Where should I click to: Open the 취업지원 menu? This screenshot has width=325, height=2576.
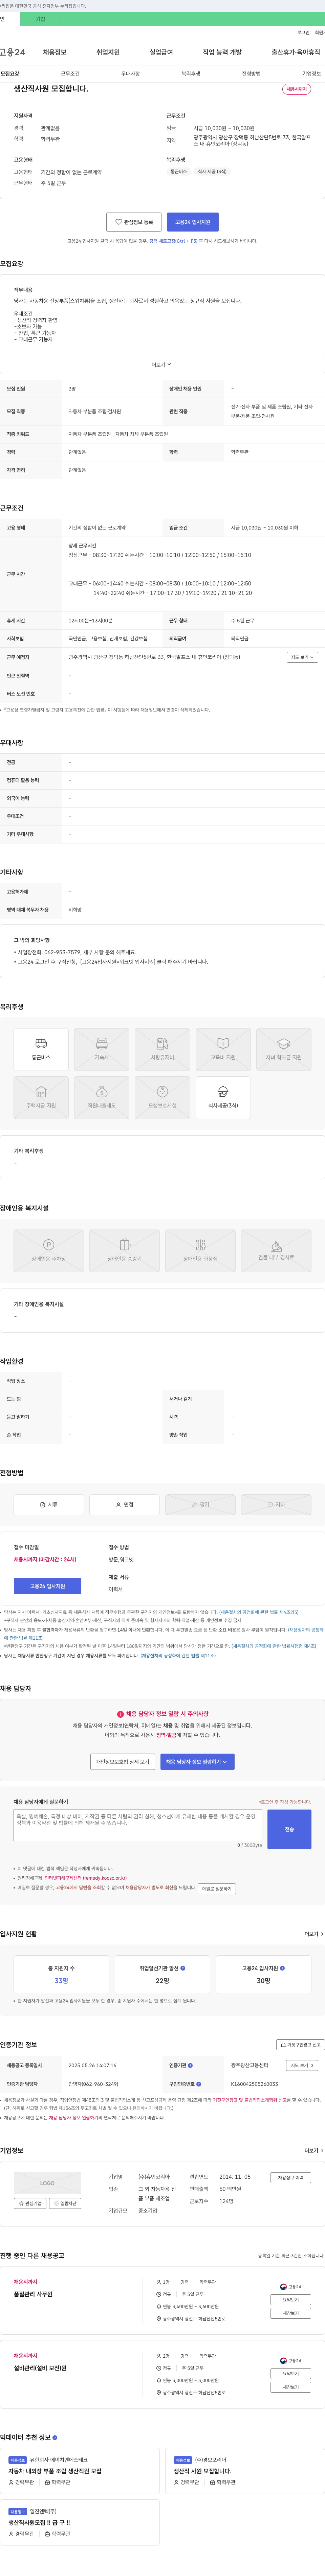pos(108,52)
